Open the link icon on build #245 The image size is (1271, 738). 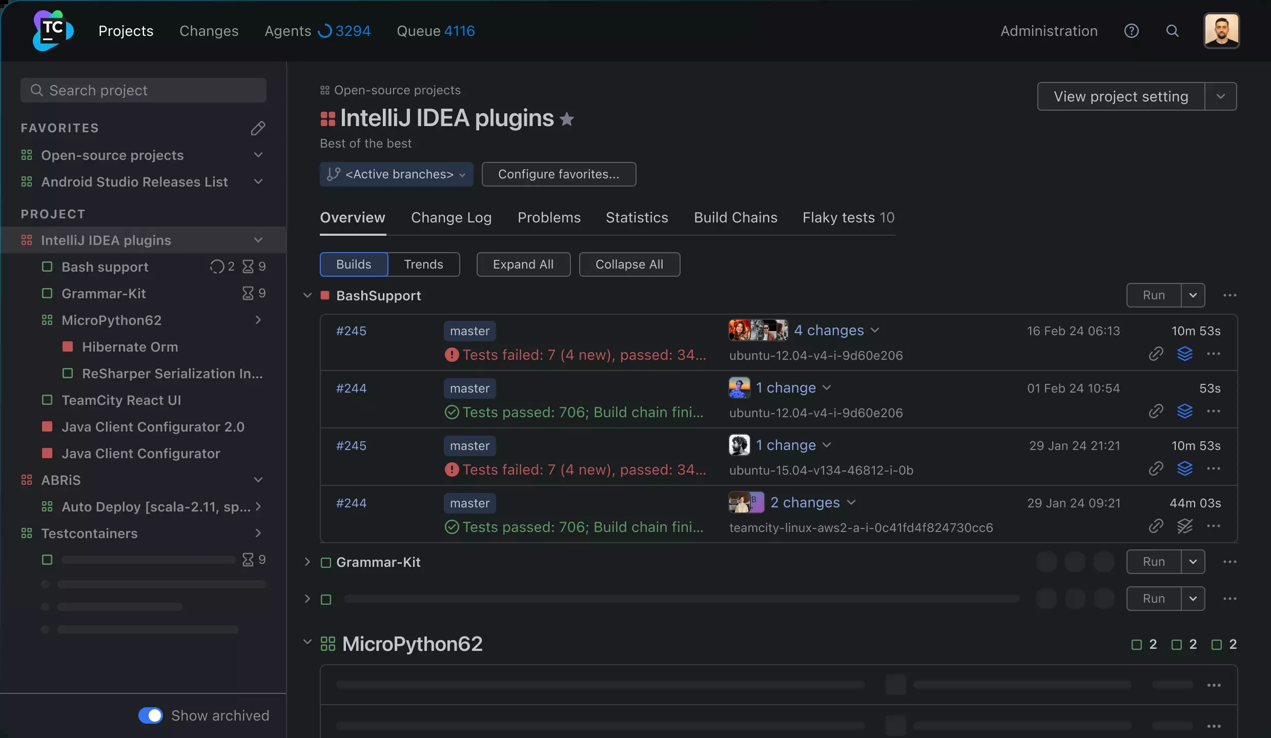coord(1156,354)
